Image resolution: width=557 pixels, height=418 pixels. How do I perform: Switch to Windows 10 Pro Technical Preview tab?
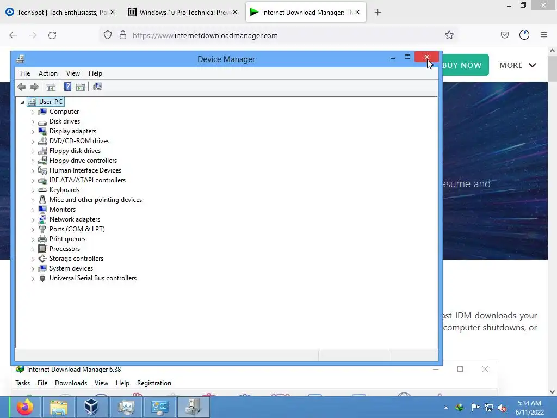(x=183, y=13)
